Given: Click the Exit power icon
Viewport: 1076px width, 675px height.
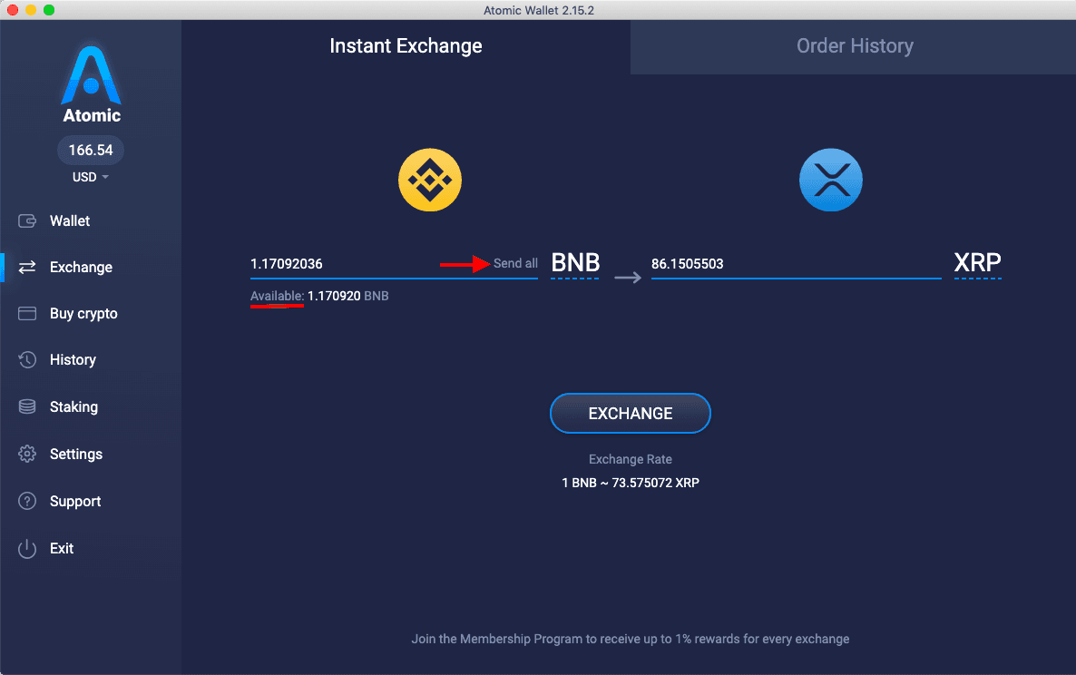Looking at the screenshot, I should [26, 548].
